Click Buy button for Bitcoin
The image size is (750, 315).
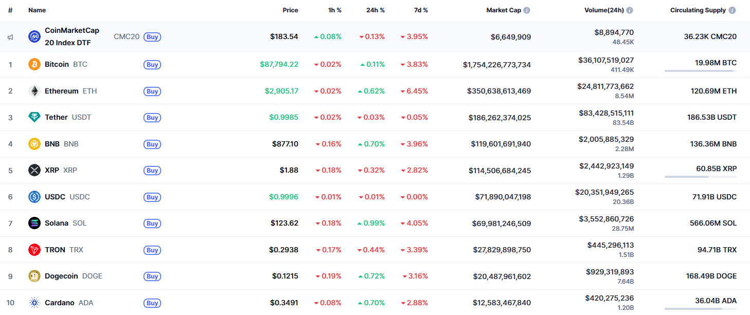pyautogui.click(x=152, y=65)
